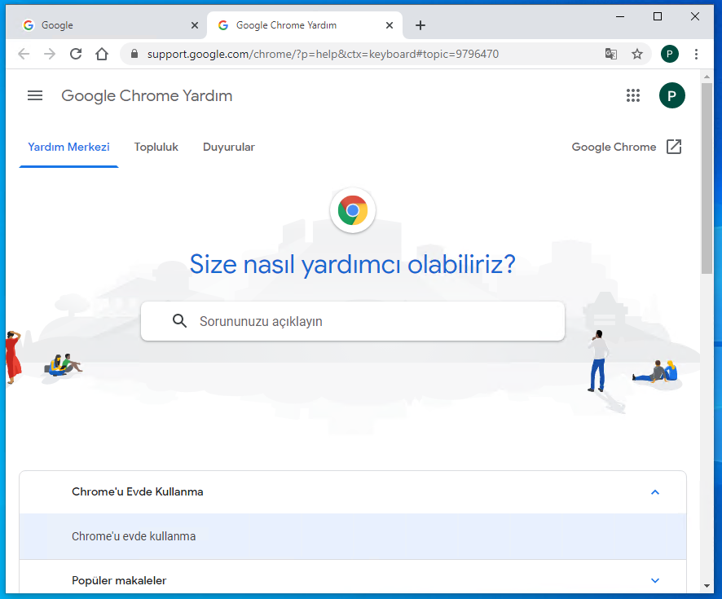Click the Google Chrome Yardım page title
Screen dimensions: 722x599
[x=147, y=96]
